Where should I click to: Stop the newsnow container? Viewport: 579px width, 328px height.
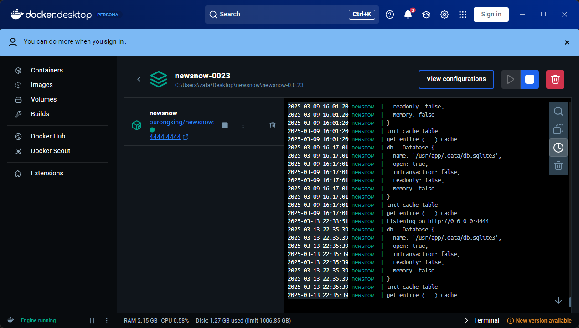click(x=225, y=125)
